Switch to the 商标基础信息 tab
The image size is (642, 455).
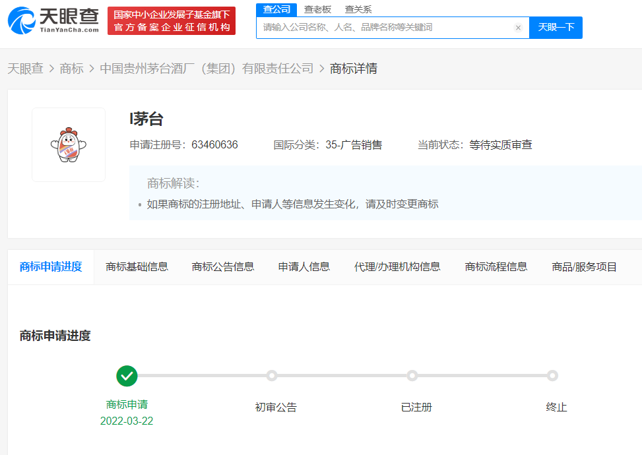(x=137, y=267)
